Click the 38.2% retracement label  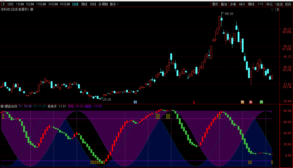click(287, 70)
